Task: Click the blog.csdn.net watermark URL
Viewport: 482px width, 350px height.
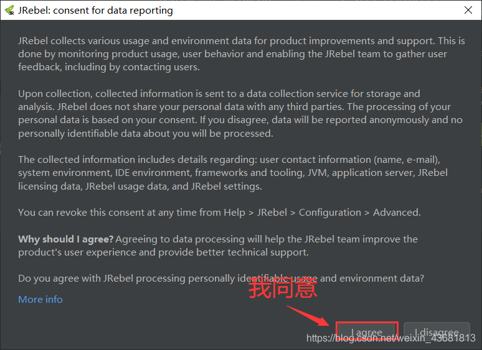Action: point(390,338)
